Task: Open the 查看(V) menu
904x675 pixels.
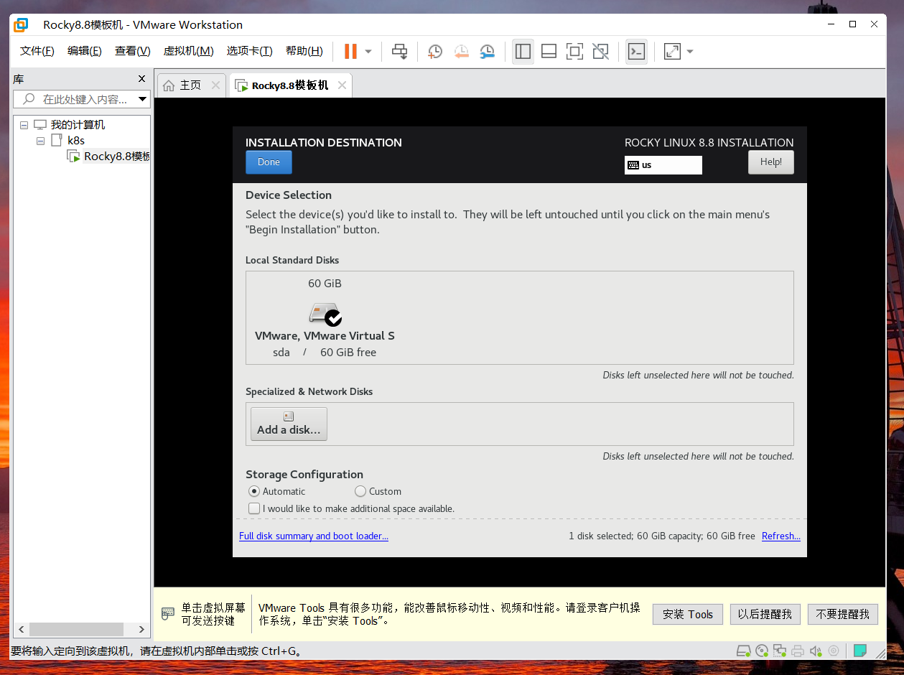Action: (133, 51)
